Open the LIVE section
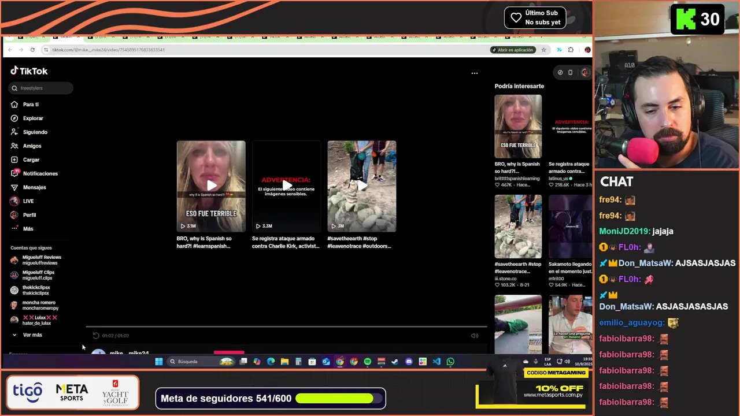The height and width of the screenshot is (416, 740). coord(22,201)
